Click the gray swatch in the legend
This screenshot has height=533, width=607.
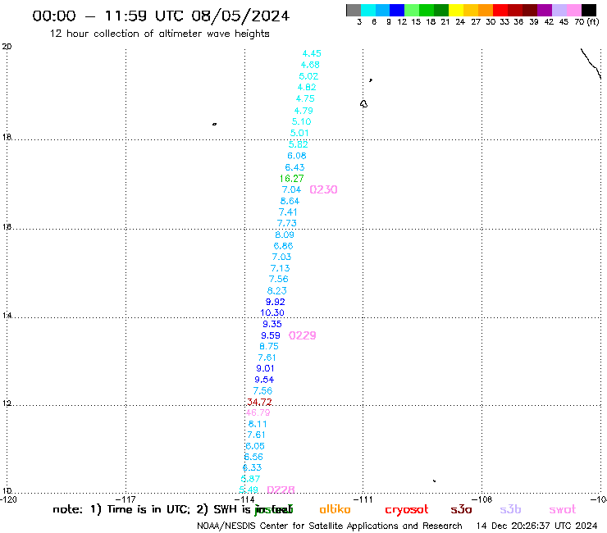[x=354, y=10]
